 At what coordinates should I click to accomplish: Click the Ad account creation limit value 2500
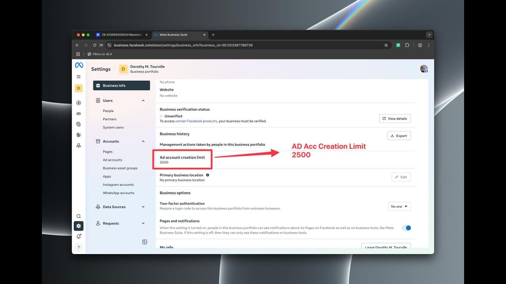click(164, 163)
